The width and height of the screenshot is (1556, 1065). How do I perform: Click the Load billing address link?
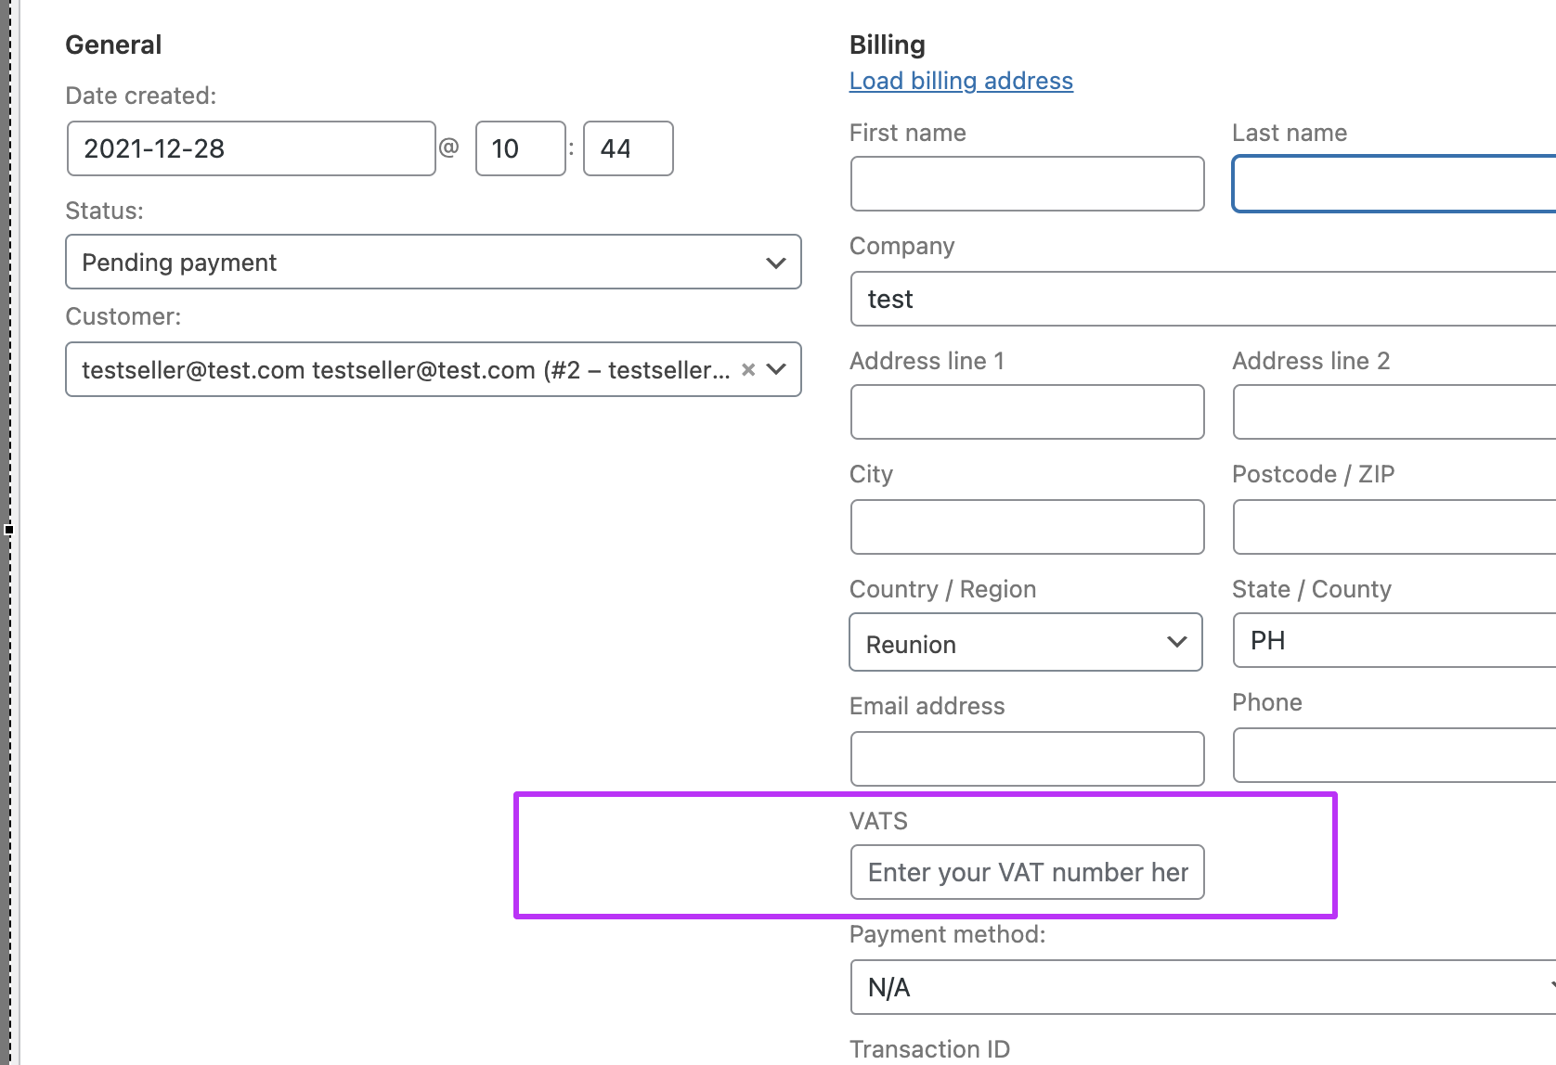pyautogui.click(x=961, y=82)
